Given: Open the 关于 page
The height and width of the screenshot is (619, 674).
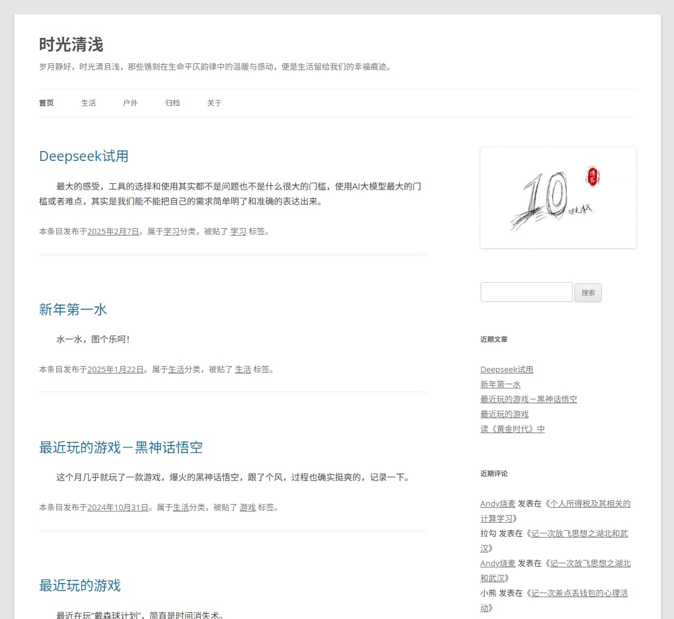Looking at the screenshot, I should point(214,103).
